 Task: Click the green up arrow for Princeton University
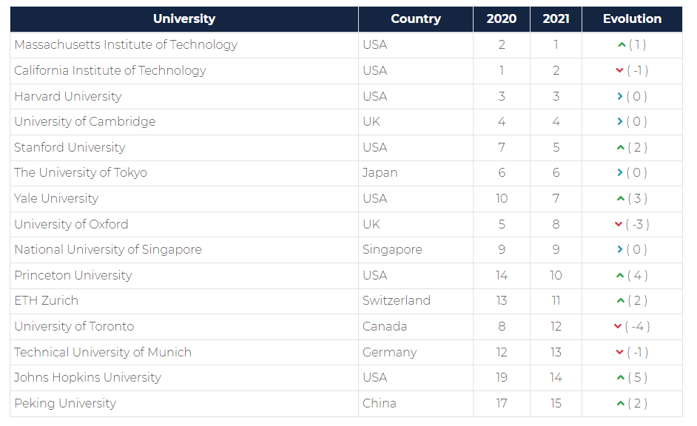(x=621, y=276)
